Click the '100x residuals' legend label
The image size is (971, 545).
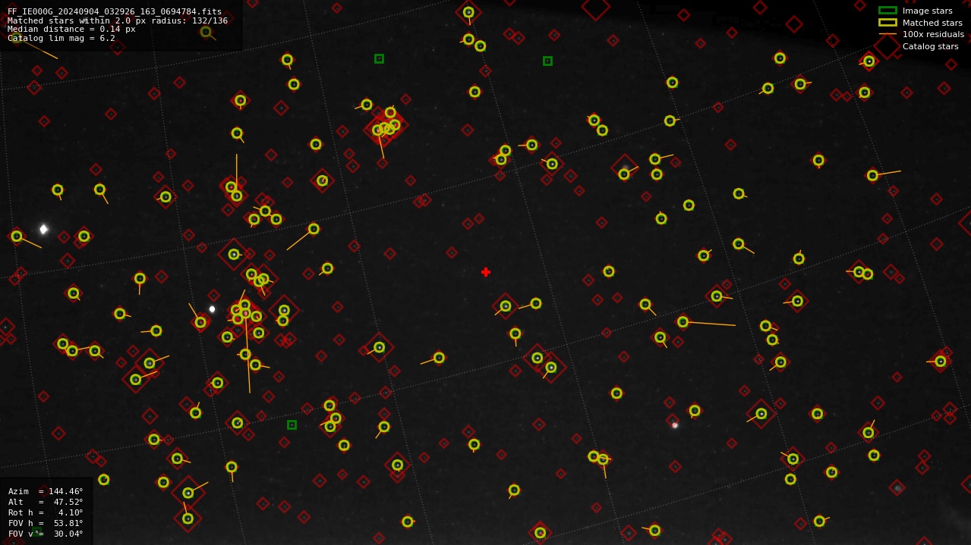tap(933, 34)
